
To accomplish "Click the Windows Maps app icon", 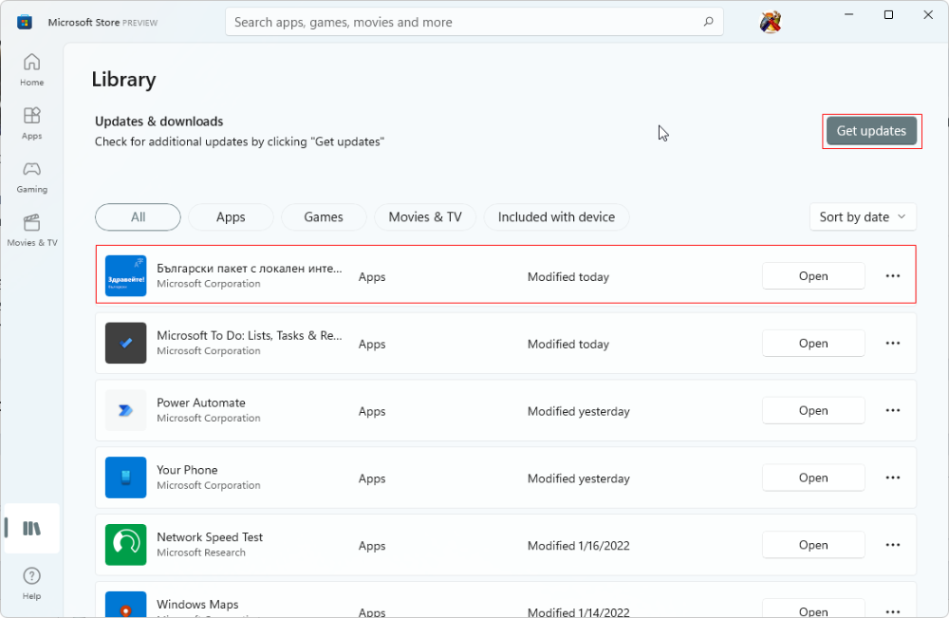I will [x=126, y=605].
